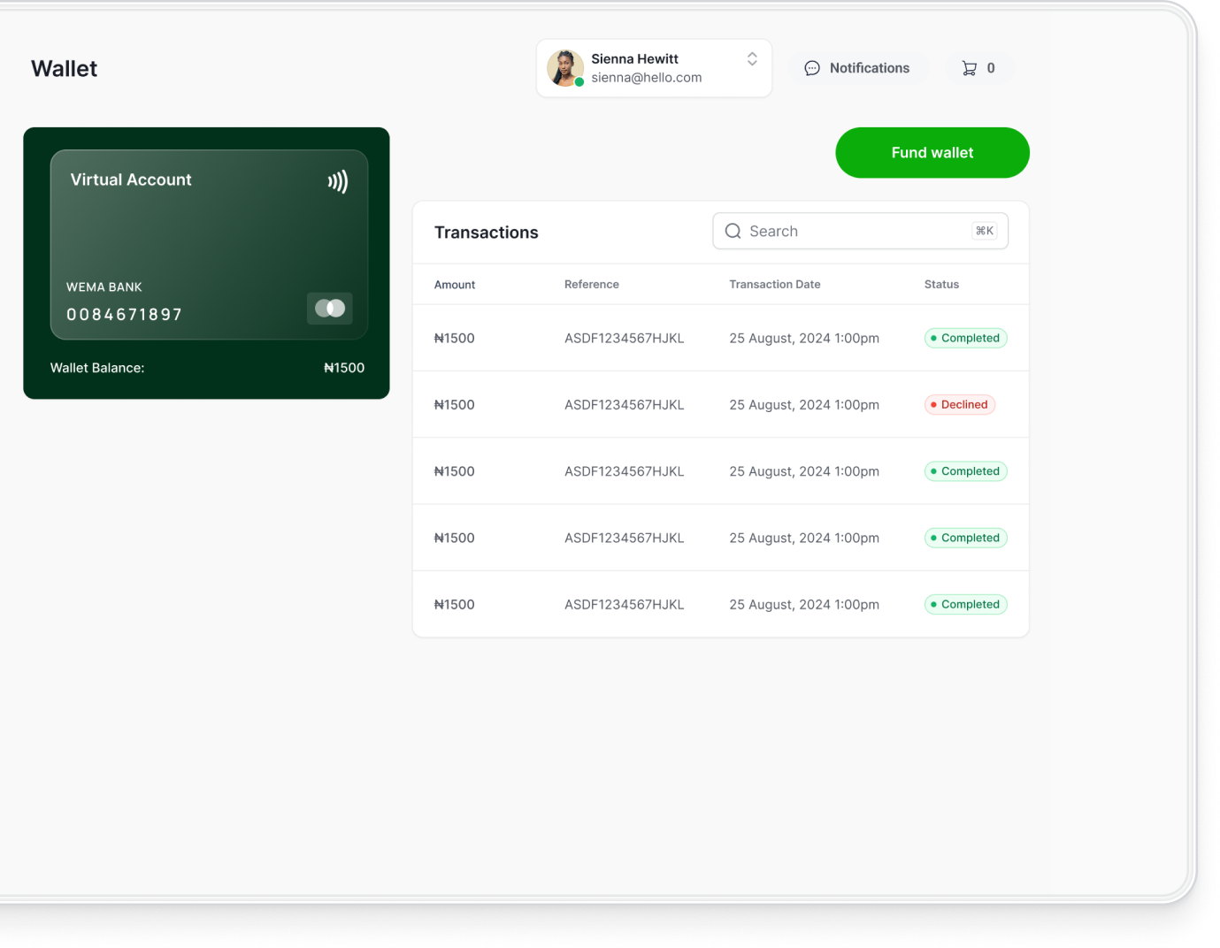1220x948 pixels.
Task: Click the notifications chat bubble icon
Action: point(811,68)
